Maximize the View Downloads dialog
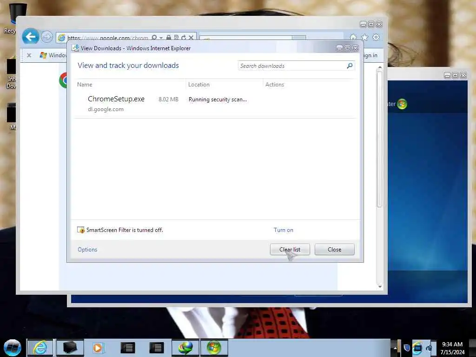The width and height of the screenshot is (476, 357). pyautogui.click(x=348, y=48)
